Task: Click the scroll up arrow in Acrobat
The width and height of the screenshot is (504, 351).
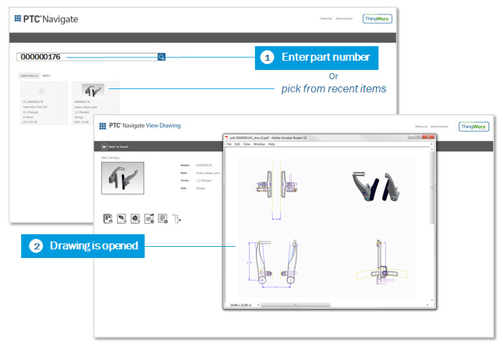Action: (x=432, y=148)
